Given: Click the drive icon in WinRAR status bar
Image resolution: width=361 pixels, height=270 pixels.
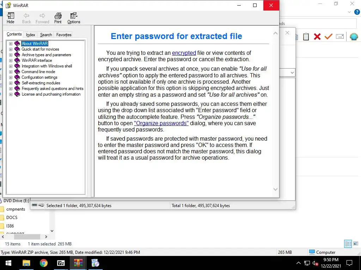Looking at the screenshot, I should pyautogui.click(x=34, y=205).
